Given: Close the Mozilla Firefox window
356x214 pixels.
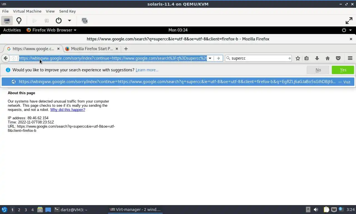Looking at the screenshot, I should tap(351, 39).
